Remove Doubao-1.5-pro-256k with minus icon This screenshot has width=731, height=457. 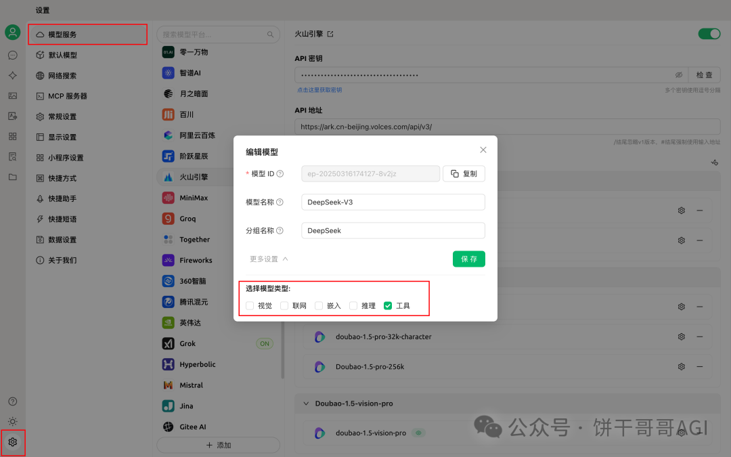pos(700,366)
